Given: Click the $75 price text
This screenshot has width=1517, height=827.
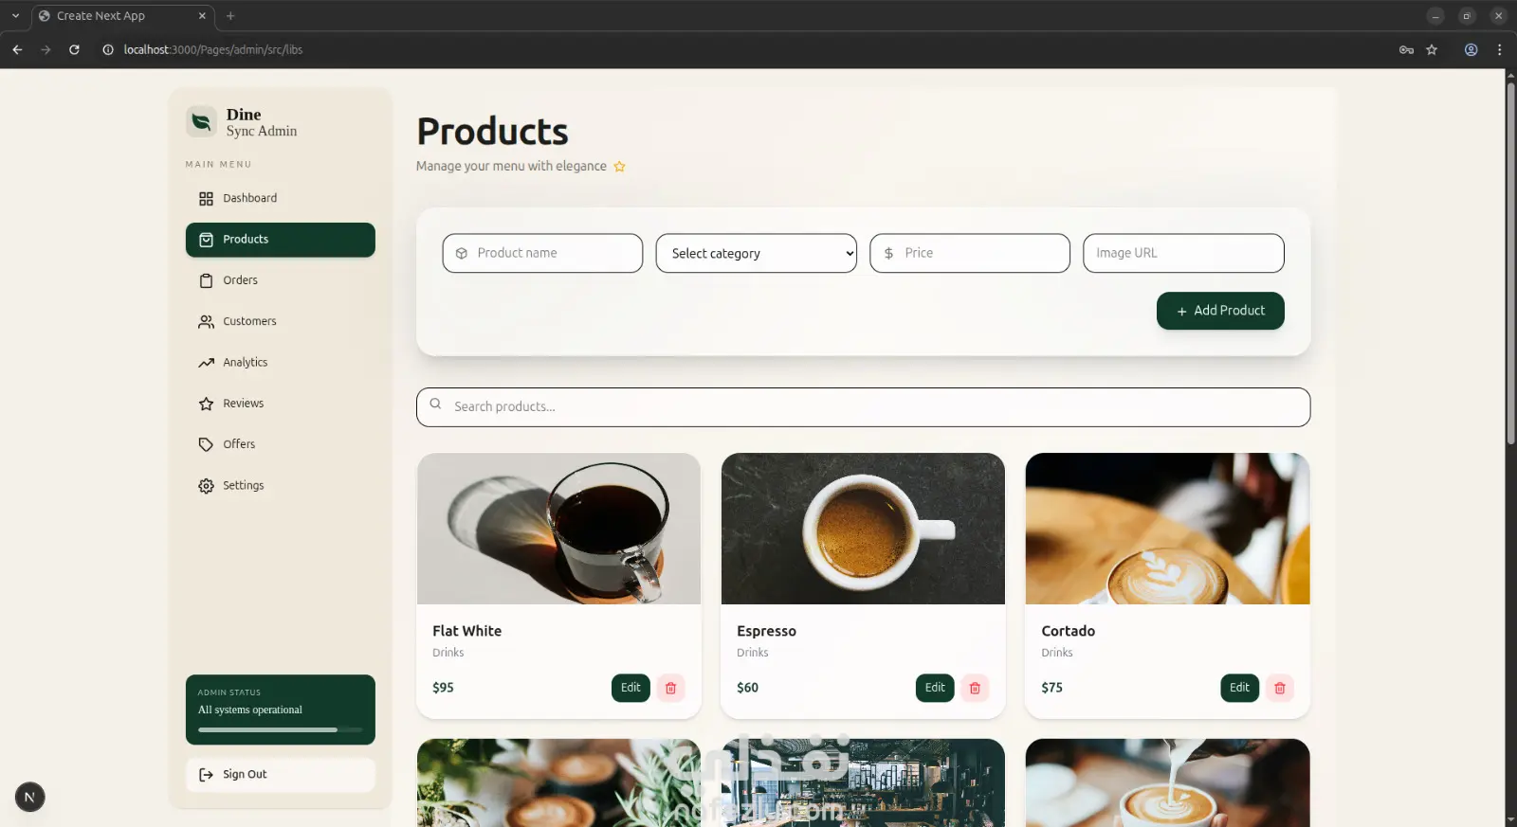Looking at the screenshot, I should coord(1051,688).
